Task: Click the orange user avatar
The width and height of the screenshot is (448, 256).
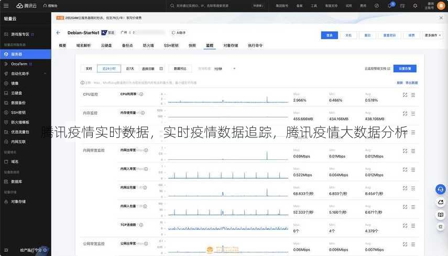Action: pyautogui.click(x=441, y=6)
